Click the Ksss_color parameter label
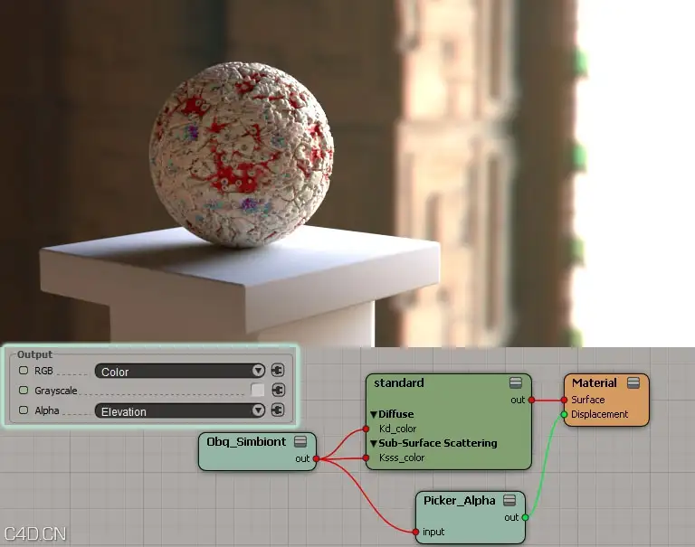Image resolution: width=695 pixels, height=547 pixels. coord(402,457)
